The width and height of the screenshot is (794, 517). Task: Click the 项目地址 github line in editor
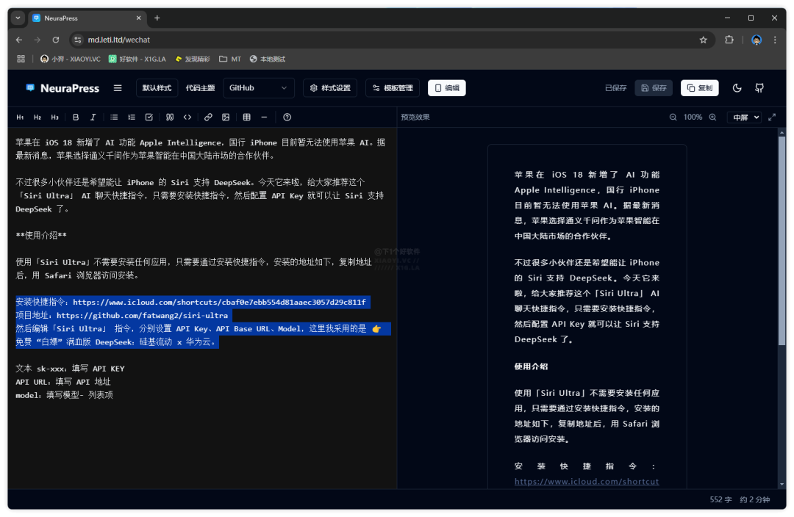(x=122, y=316)
